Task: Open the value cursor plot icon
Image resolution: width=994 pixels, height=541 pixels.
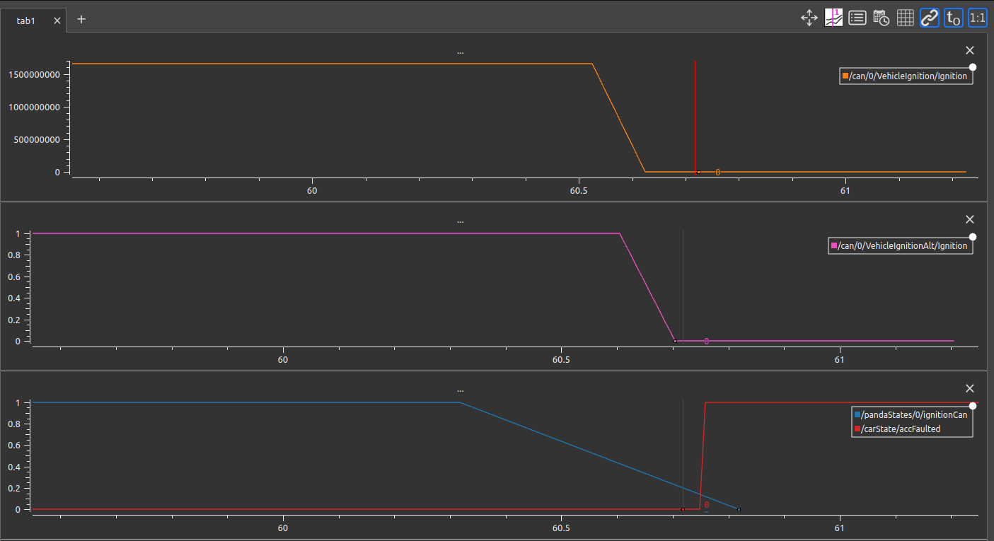Action: [x=833, y=18]
